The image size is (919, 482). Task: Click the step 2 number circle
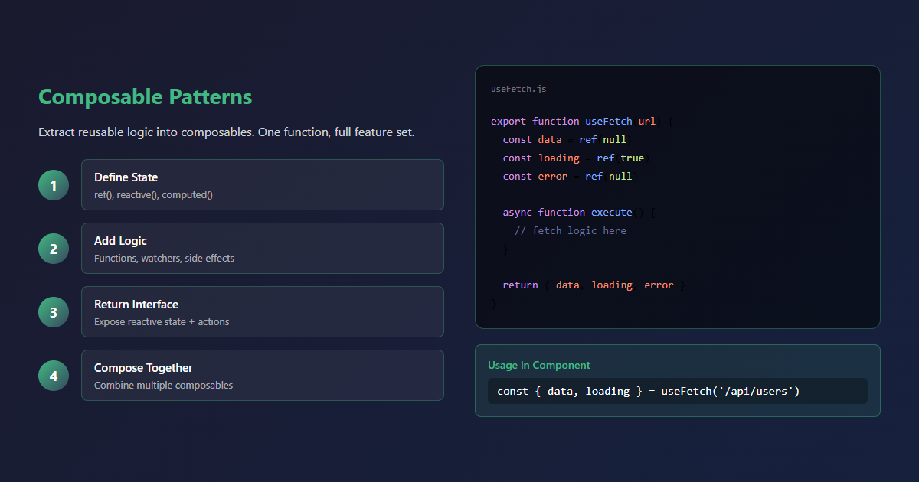[54, 249]
